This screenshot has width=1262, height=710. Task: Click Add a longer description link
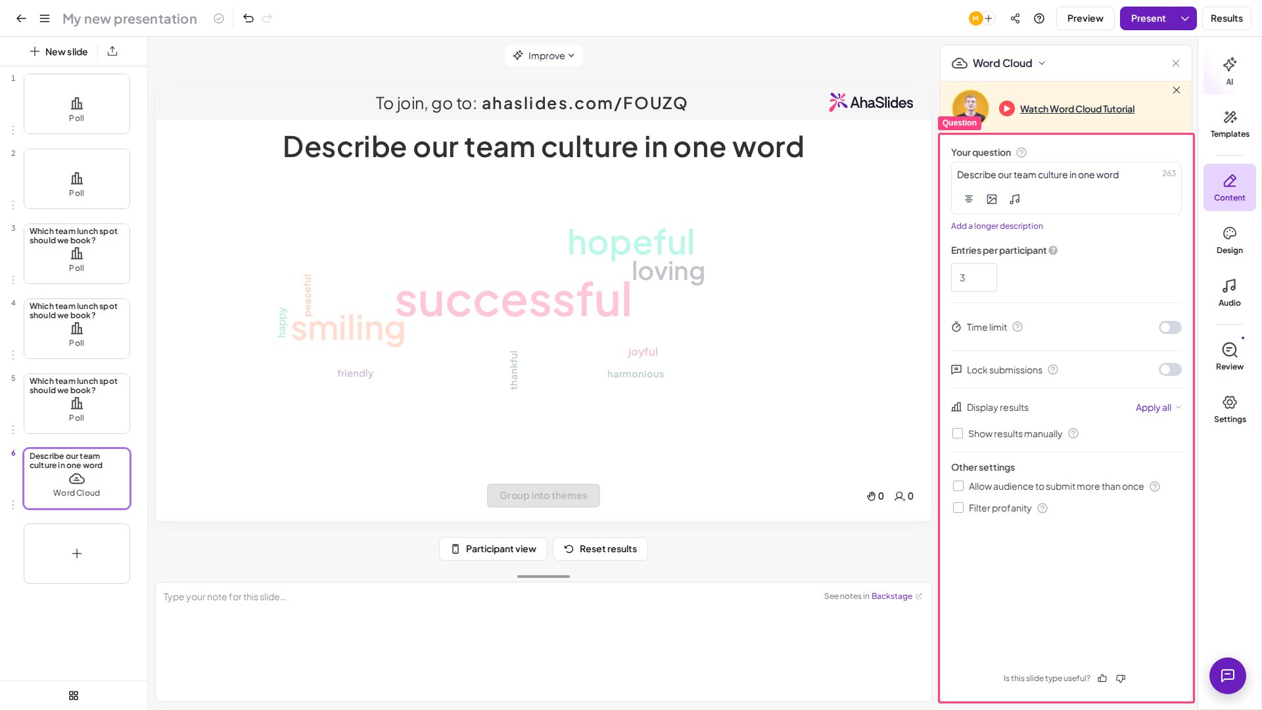[x=996, y=226]
